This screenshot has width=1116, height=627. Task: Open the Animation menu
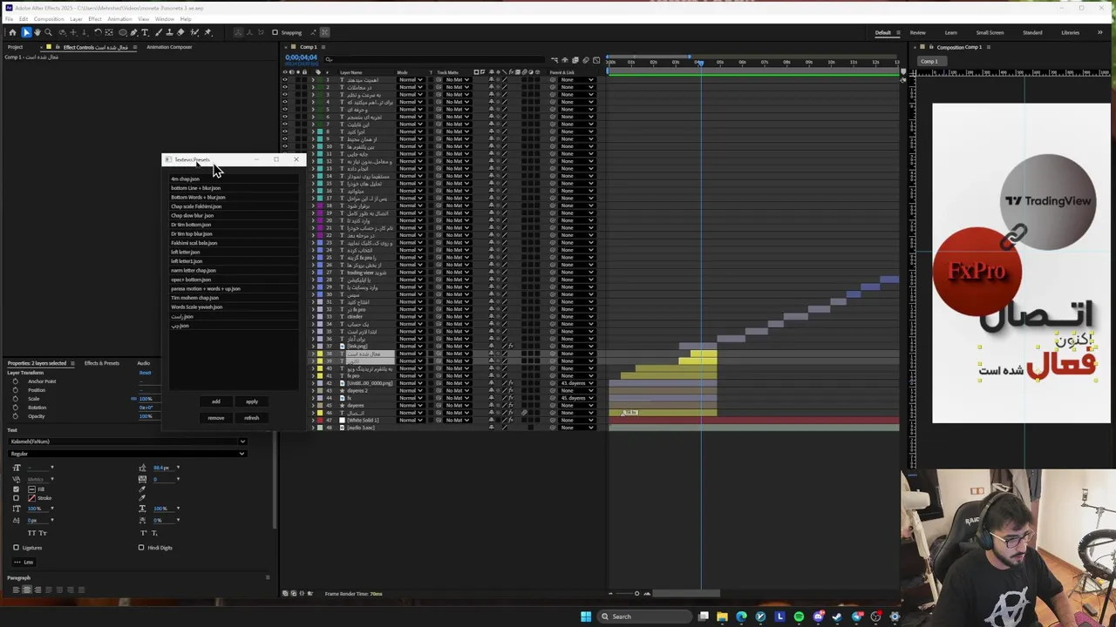(119, 18)
